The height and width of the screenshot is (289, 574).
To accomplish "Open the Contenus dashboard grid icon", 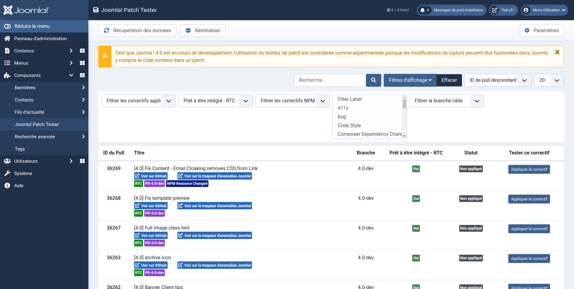I will [x=82, y=51].
